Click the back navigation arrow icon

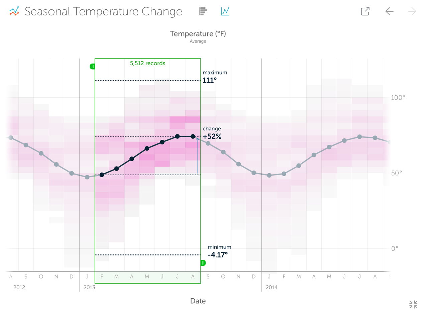pos(389,11)
